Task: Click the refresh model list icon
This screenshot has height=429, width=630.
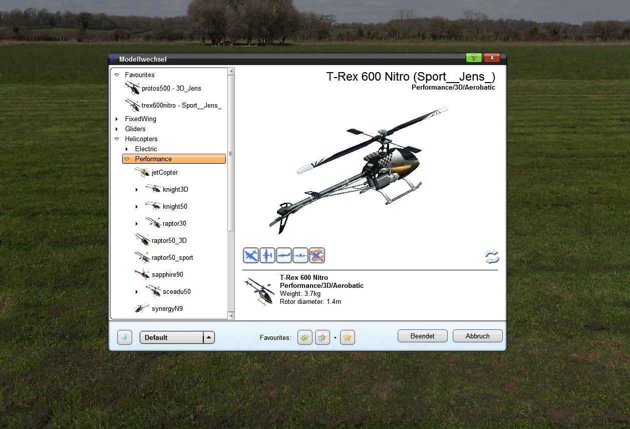Action: pos(492,257)
